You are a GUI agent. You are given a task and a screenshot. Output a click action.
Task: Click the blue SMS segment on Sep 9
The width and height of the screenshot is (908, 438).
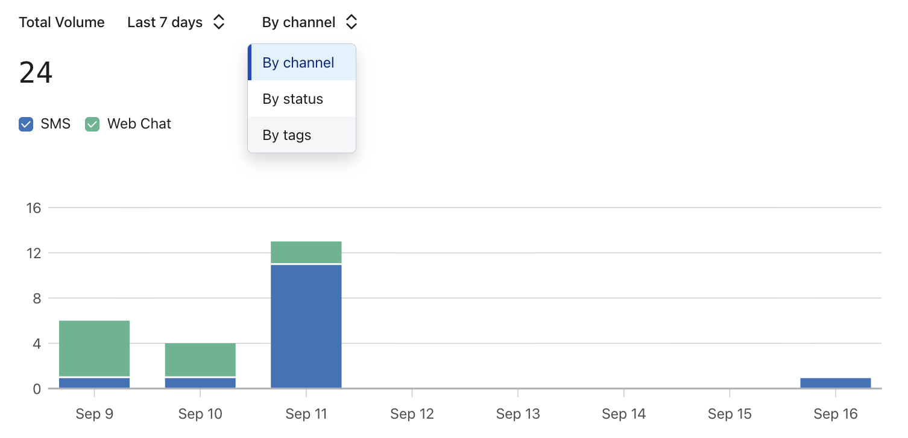[95, 383]
